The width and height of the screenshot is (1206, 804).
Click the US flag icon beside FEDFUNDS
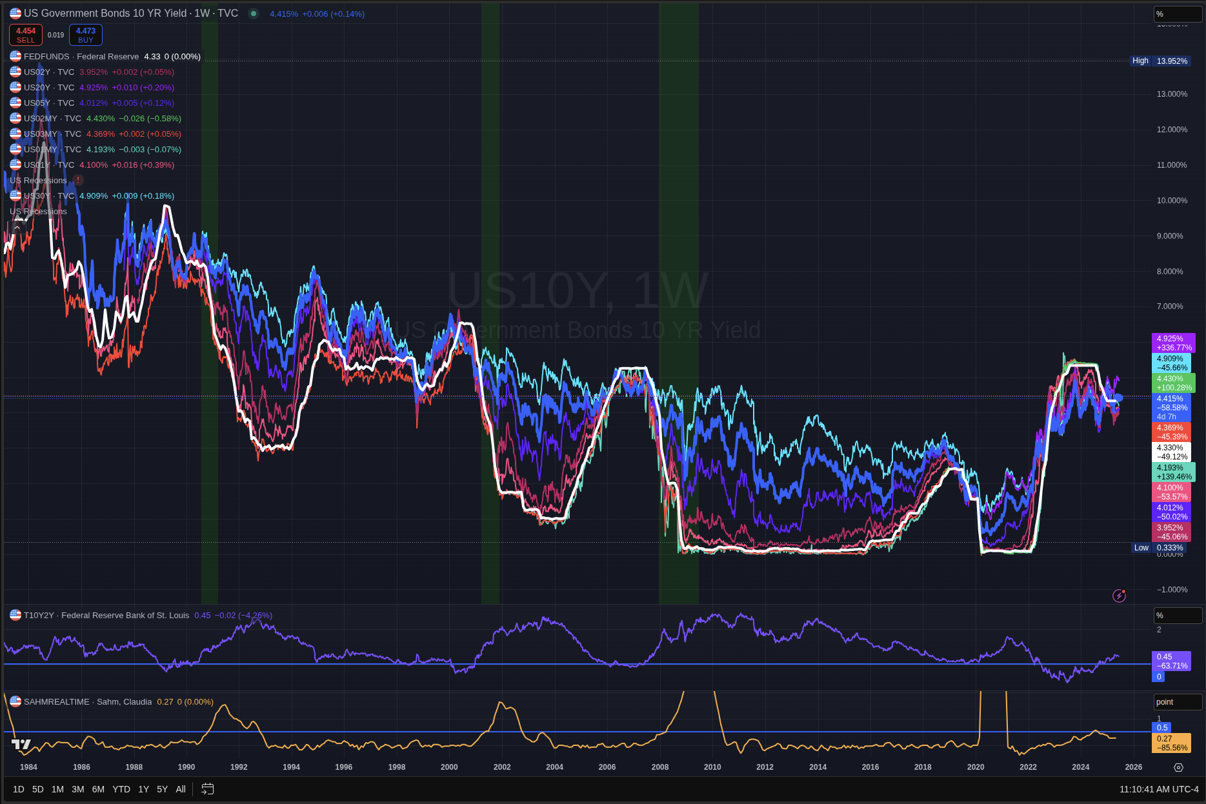coord(15,56)
